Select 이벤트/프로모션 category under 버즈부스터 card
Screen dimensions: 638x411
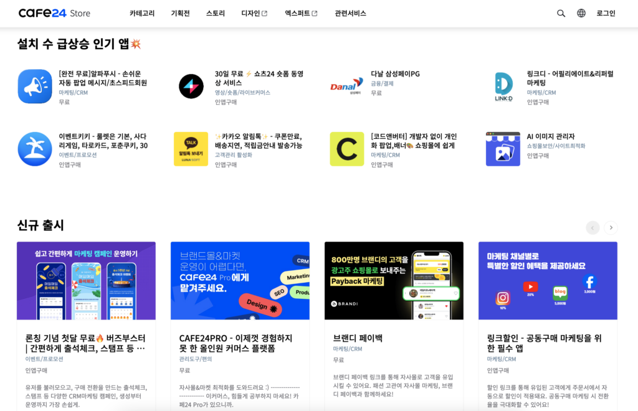[x=44, y=359]
